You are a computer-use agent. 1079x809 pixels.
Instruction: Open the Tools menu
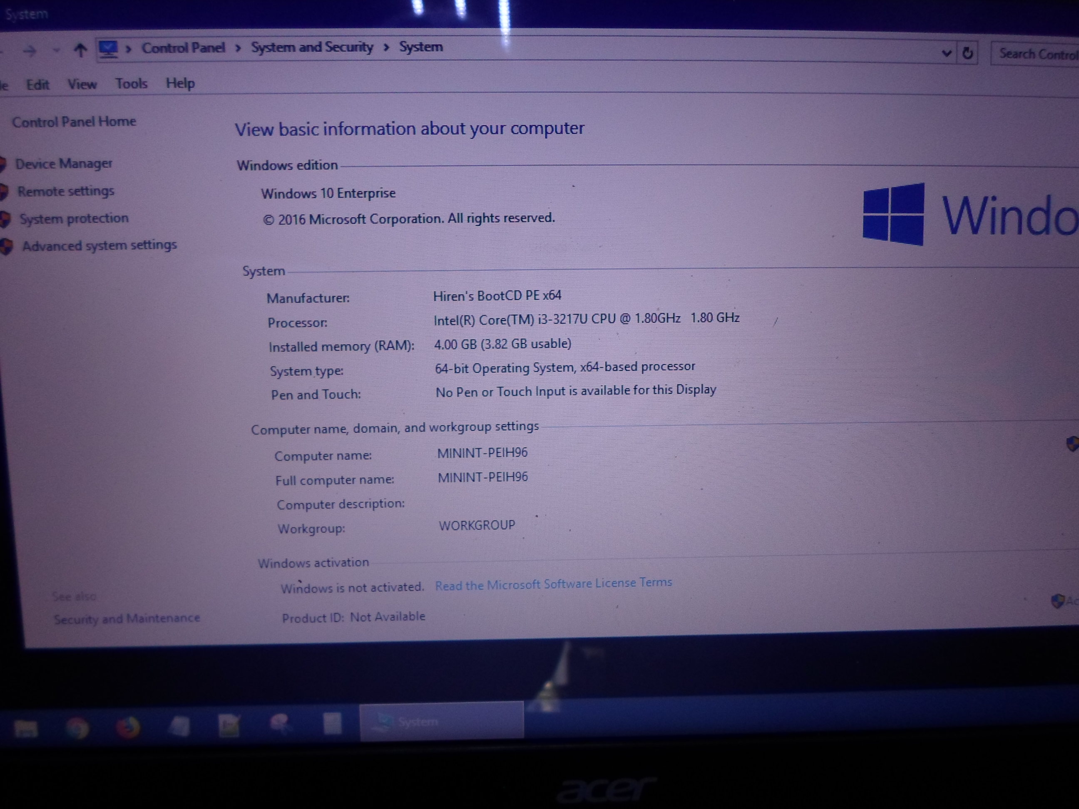pos(131,83)
